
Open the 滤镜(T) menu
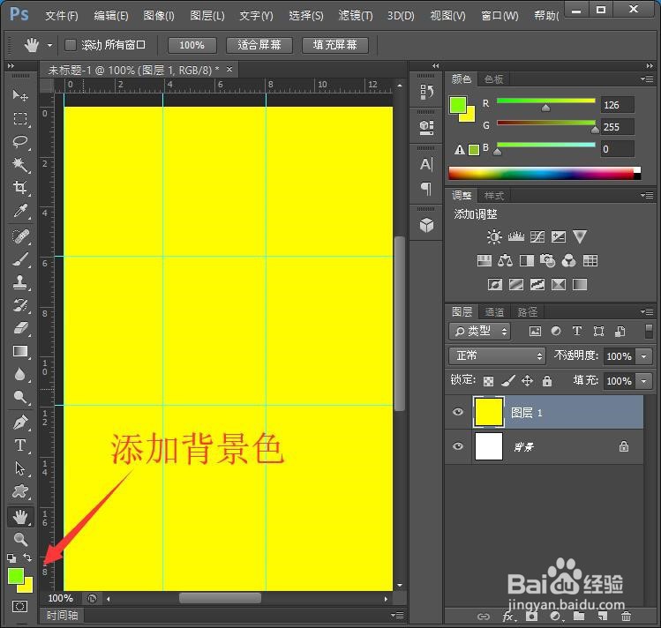pos(356,16)
